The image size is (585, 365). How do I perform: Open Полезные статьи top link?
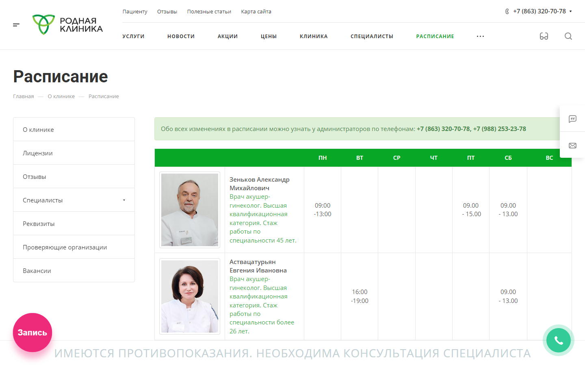pos(209,12)
